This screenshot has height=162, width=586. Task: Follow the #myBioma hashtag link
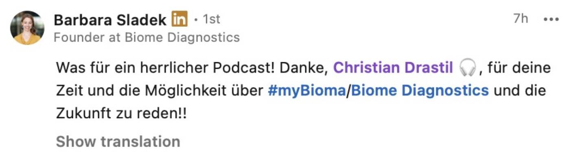[306, 90]
